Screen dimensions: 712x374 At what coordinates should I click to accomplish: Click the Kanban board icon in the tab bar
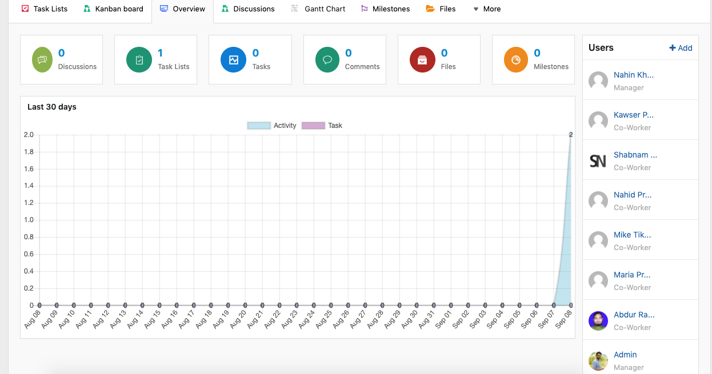pos(87,9)
